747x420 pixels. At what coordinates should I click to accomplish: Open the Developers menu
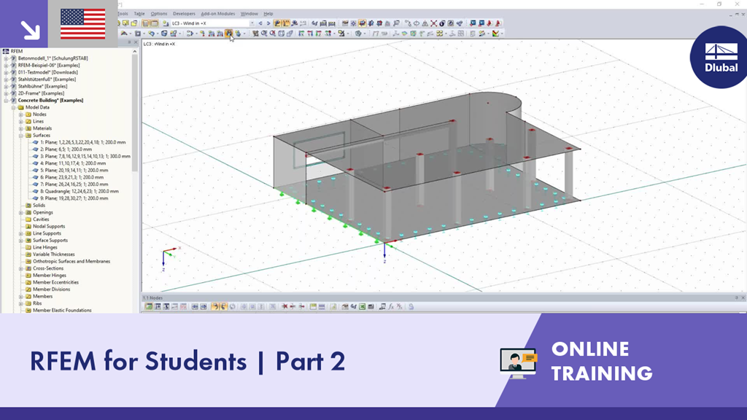tap(184, 14)
